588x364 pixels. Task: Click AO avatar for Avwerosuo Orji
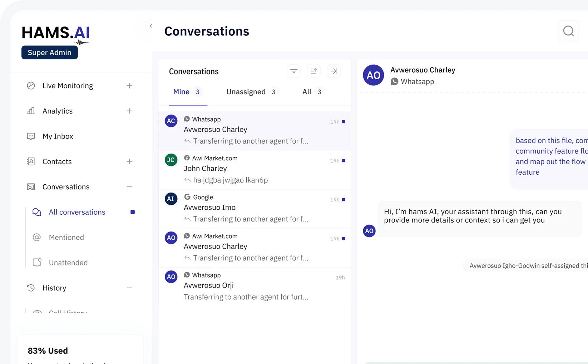tap(171, 276)
